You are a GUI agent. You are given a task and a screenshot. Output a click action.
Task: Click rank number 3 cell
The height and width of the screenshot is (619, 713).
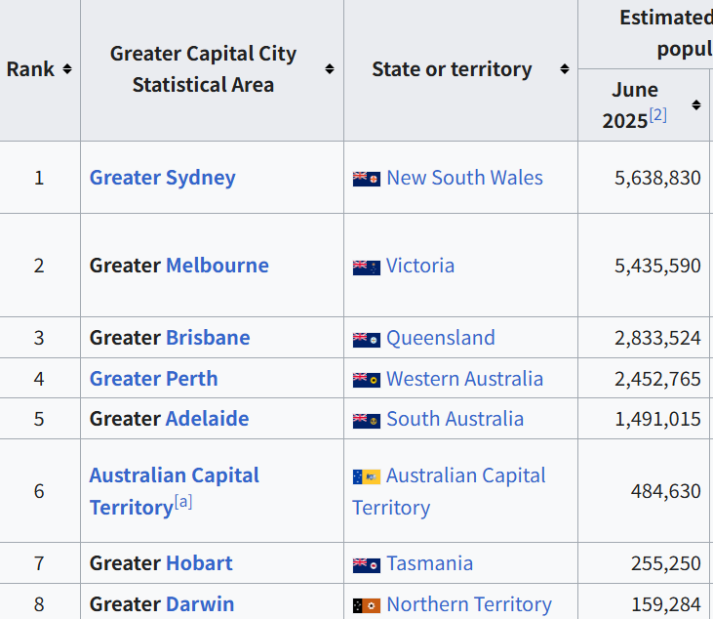coord(39,338)
